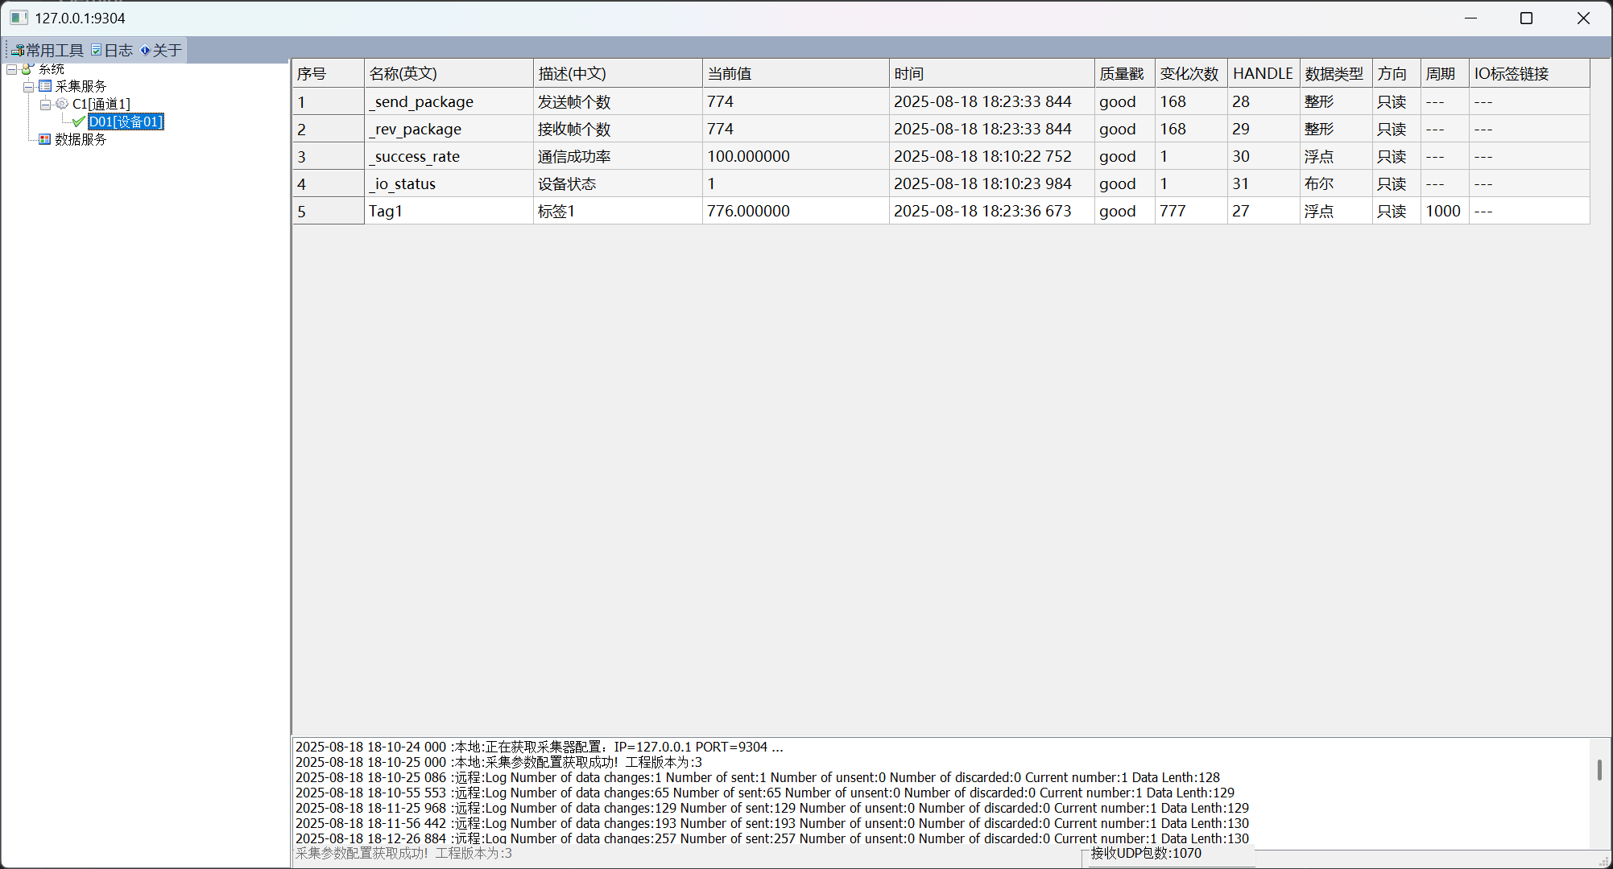Viewport: 1613px width, 869px height.
Task: Select the 数据服务 tree item
Action: point(81,139)
